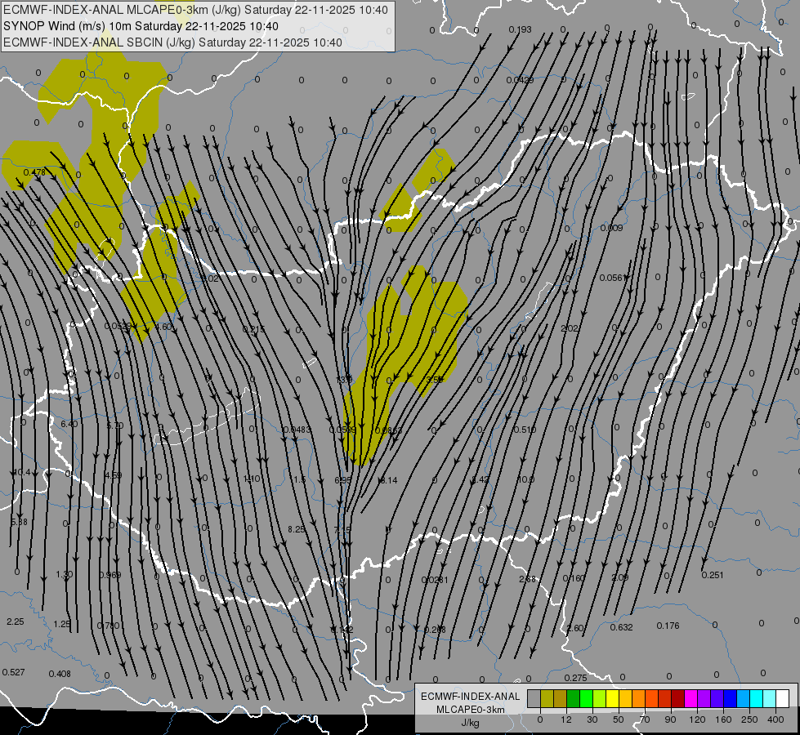Viewport: 800px width, 735px height.
Task: Pick the white legend swatch
Action: click(783, 698)
